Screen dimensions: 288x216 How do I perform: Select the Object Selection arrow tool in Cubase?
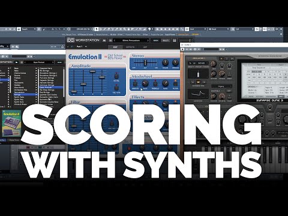pyautogui.click(x=96, y=29)
